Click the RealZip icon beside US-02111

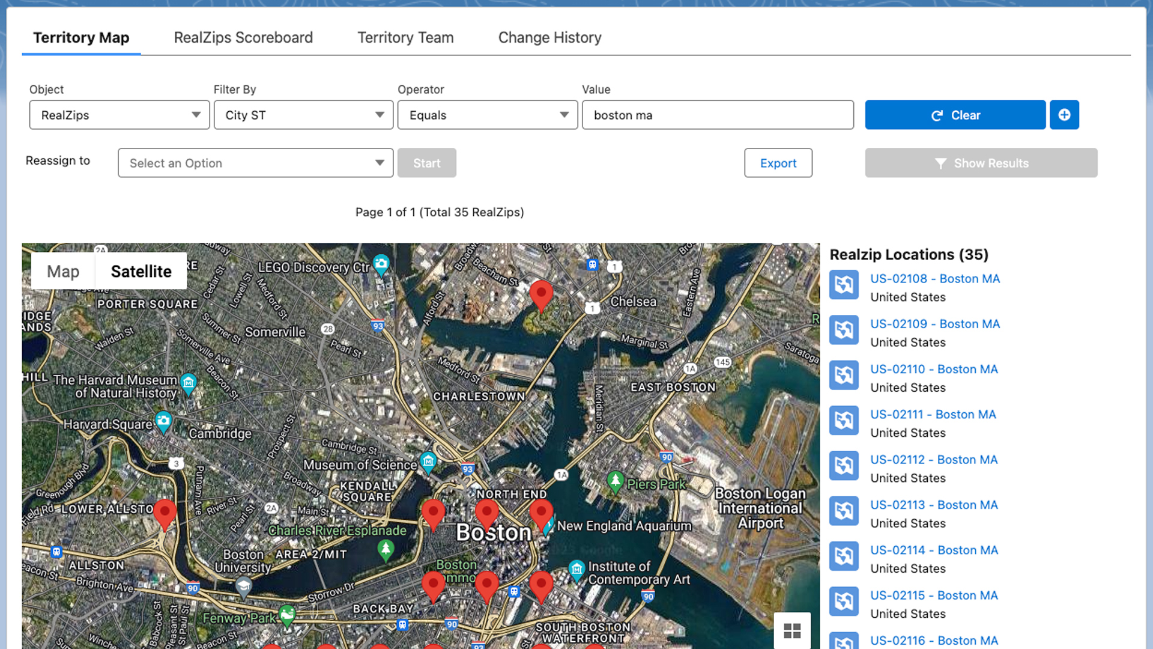point(844,421)
